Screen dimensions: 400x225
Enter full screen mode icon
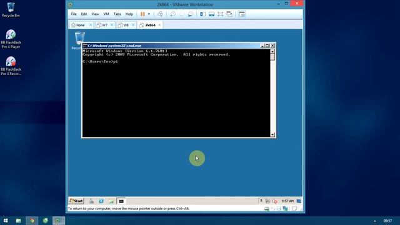click(221, 14)
